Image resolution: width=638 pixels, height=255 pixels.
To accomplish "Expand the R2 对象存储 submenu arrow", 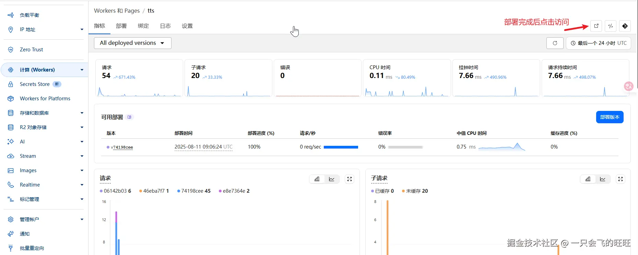I will click(x=82, y=127).
